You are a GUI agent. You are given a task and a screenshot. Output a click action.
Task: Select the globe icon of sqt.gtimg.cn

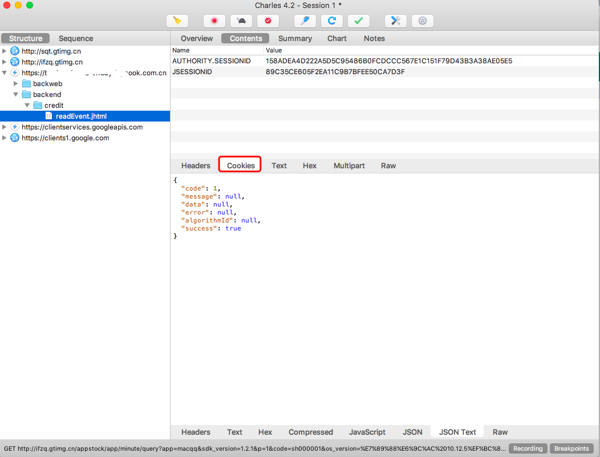(x=14, y=51)
